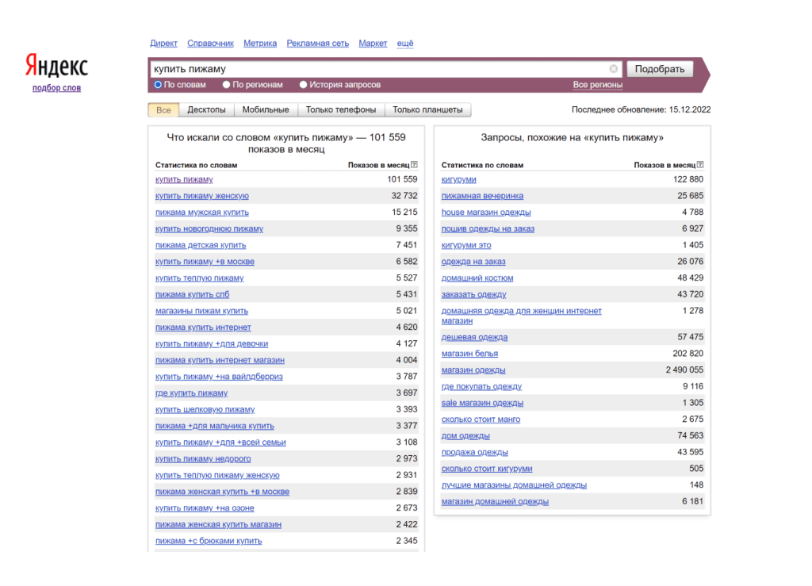
Task: Open the Директ link in top navigation
Action: [163, 44]
